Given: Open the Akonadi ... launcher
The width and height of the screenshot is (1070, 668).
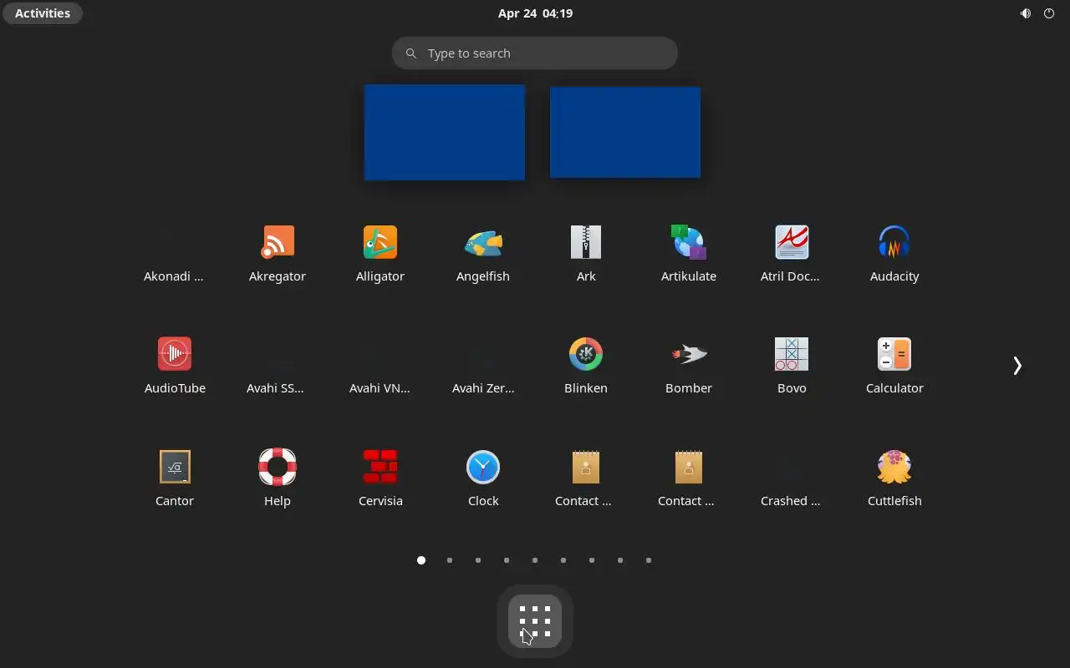Looking at the screenshot, I should click(x=174, y=255).
